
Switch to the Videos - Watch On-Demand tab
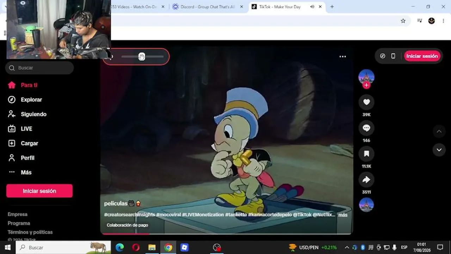134,7
